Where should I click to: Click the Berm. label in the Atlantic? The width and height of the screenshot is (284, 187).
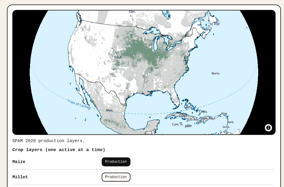[x=216, y=73]
